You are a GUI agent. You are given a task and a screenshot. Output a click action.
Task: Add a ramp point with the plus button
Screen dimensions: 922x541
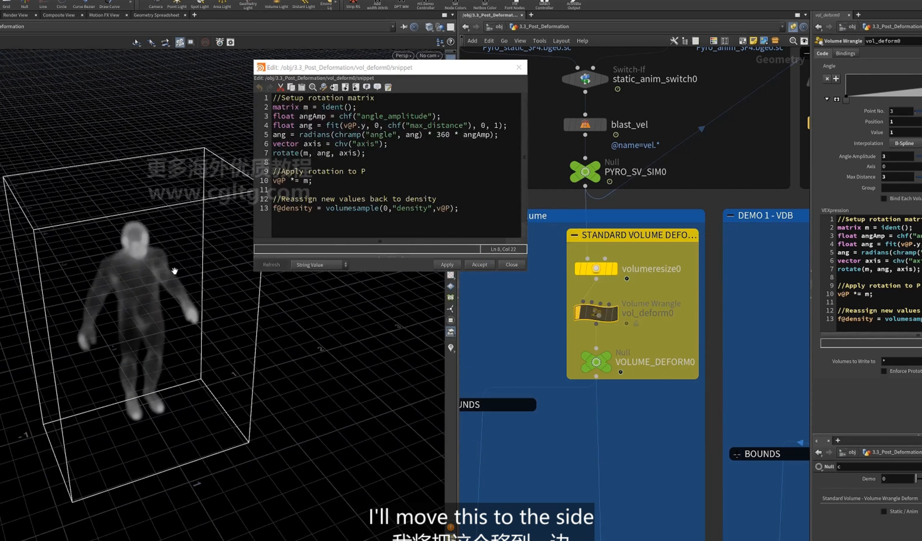coord(836,79)
